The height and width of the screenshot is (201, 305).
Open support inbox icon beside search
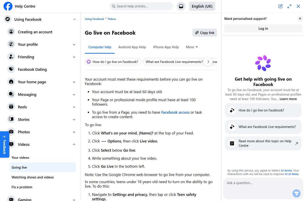(x=181, y=6)
